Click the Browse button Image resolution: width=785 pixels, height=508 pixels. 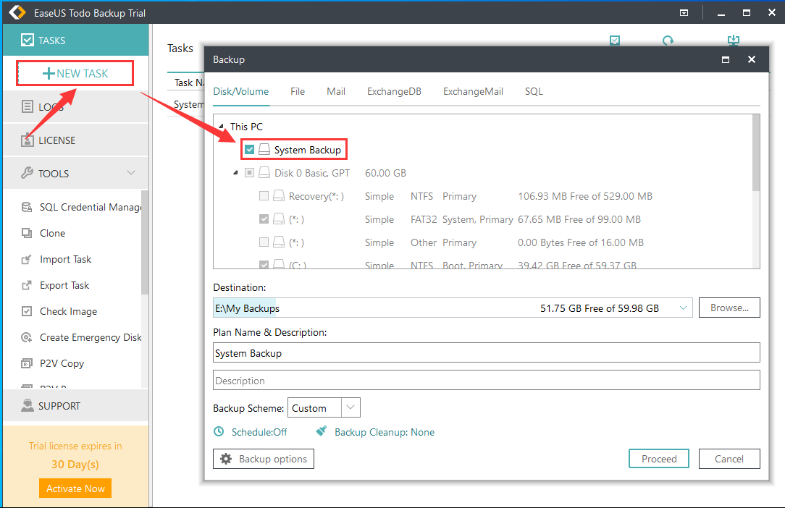click(x=729, y=308)
